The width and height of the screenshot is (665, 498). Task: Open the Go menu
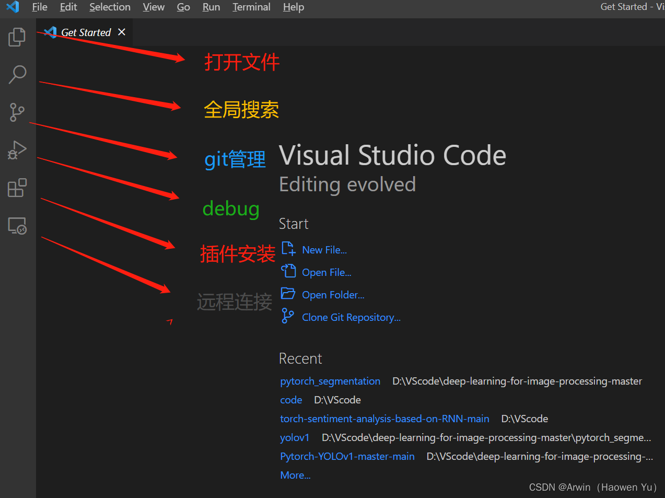tap(183, 7)
